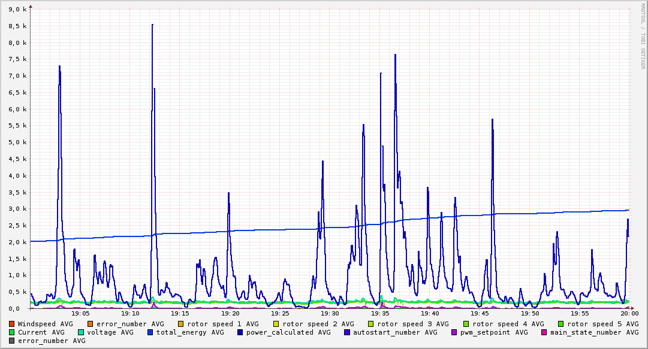Click the green Current AVG legend swatch
The width and height of the screenshot is (648, 349).
coord(12,332)
